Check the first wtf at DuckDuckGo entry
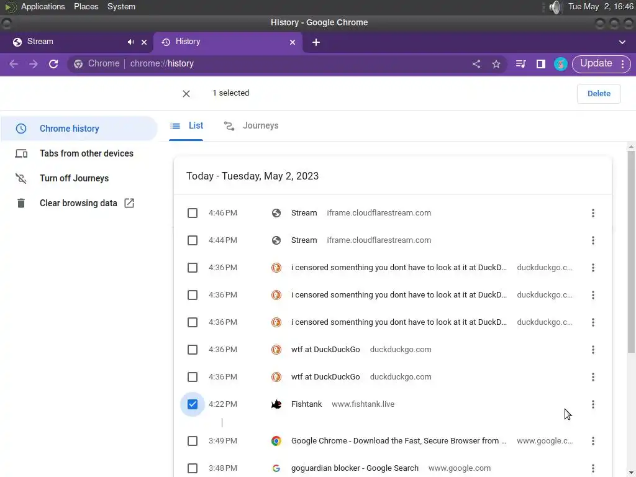 click(x=193, y=350)
